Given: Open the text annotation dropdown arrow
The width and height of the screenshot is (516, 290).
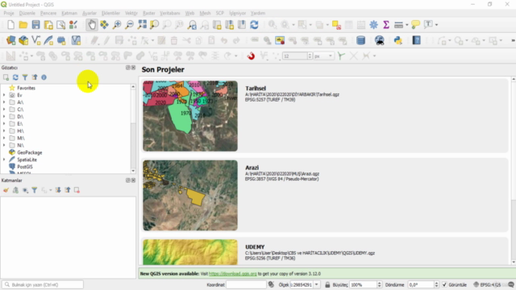Looking at the screenshot, I should click(436, 25).
